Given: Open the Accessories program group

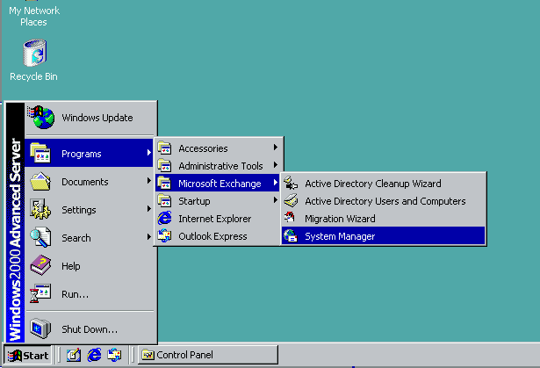Looking at the screenshot, I should pyautogui.click(x=217, y=148).
